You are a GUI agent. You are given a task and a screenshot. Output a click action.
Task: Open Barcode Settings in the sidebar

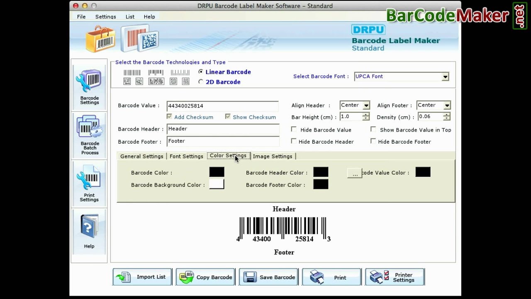(89, 87)
